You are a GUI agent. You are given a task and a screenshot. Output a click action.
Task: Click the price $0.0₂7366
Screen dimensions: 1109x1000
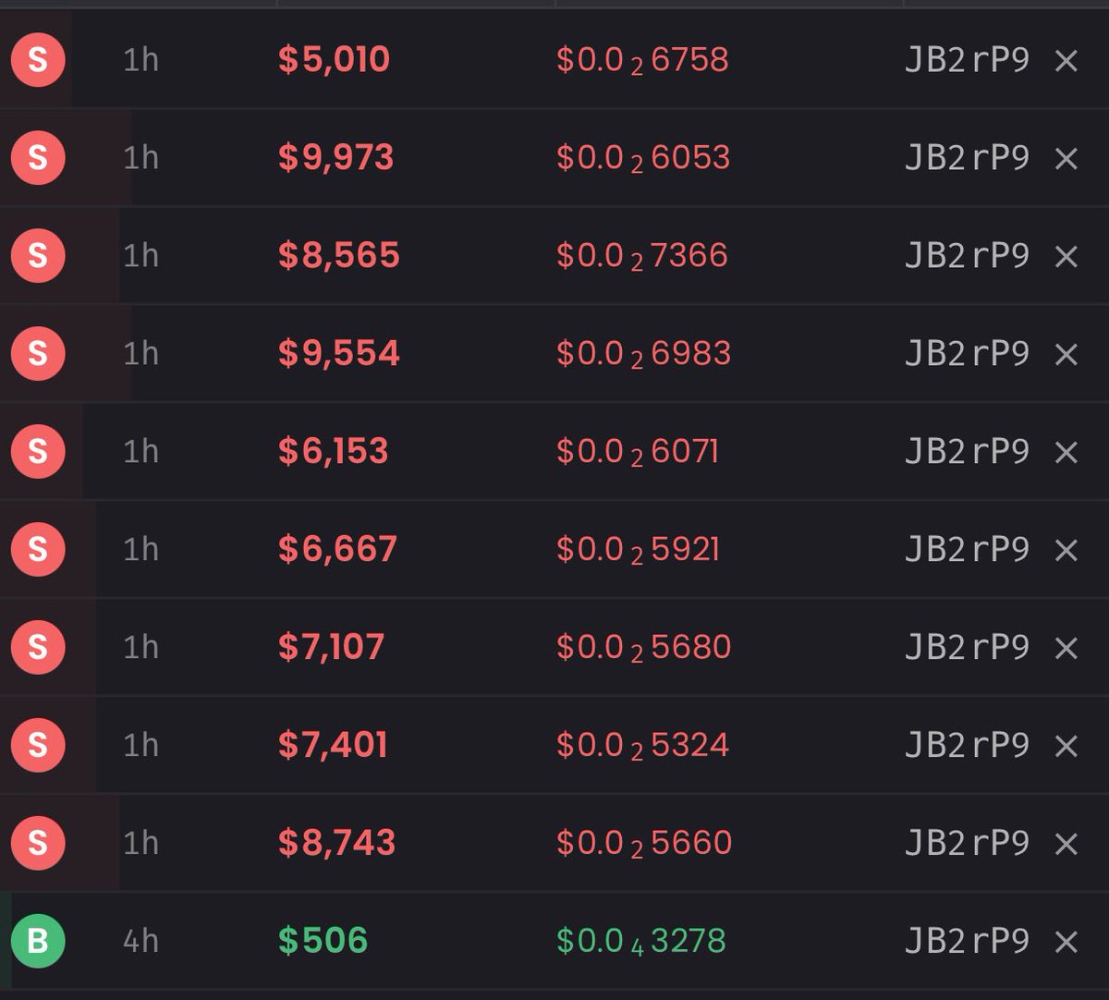coord(642,256)
